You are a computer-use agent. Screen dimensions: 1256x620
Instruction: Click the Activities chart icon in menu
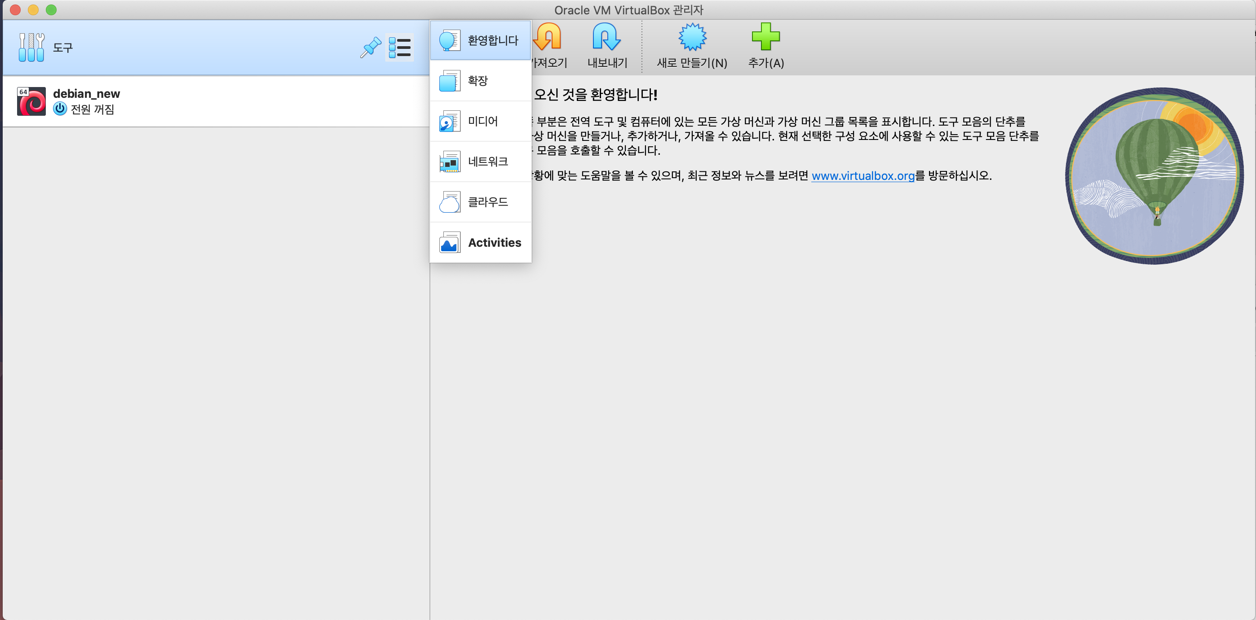[449, 243]
